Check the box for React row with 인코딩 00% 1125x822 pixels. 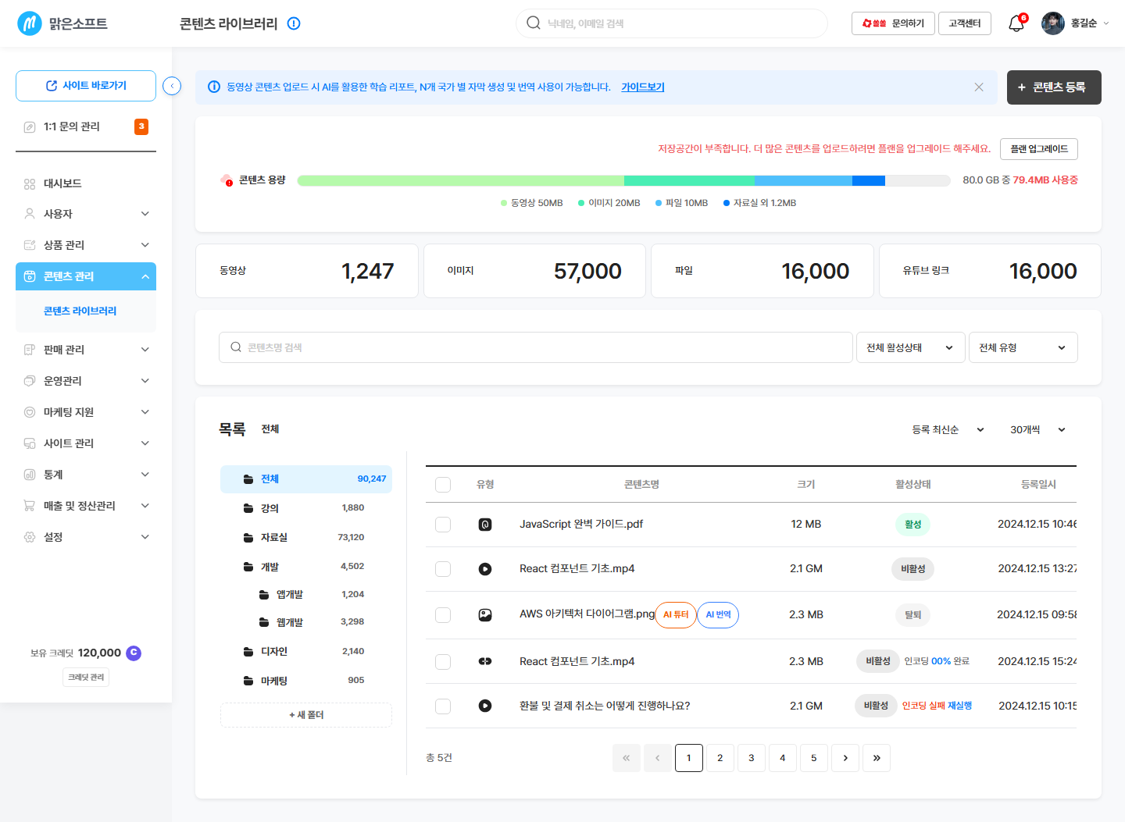(443, 662)
